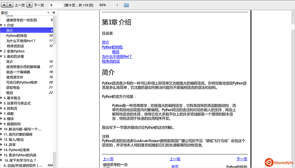The width and height of the screenshot is (295, 168).
Task: Collapse the 3. 最初的步骤 tree node
Action: pos(1,56)
